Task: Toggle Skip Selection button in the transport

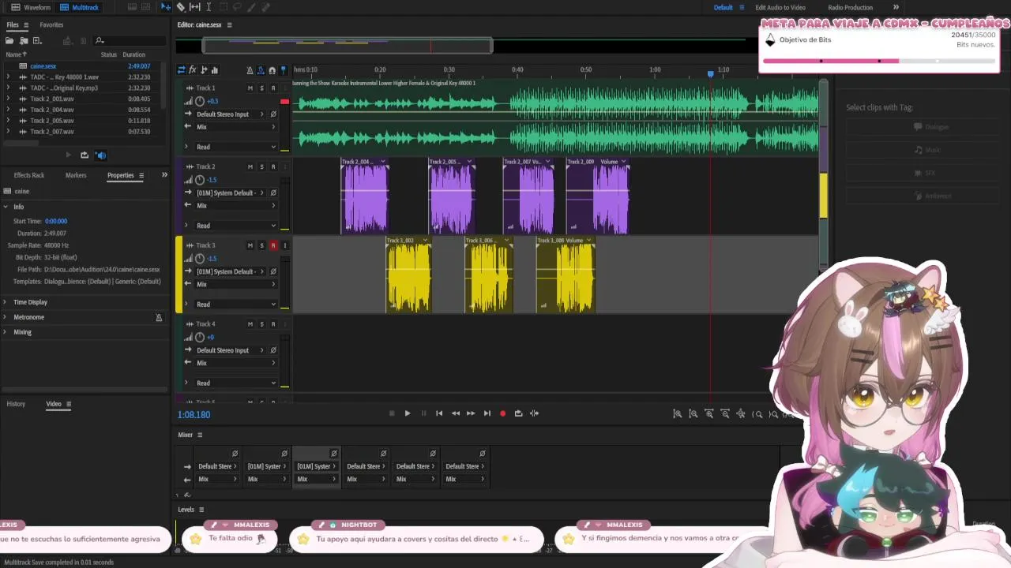Action: click(535, 413)
